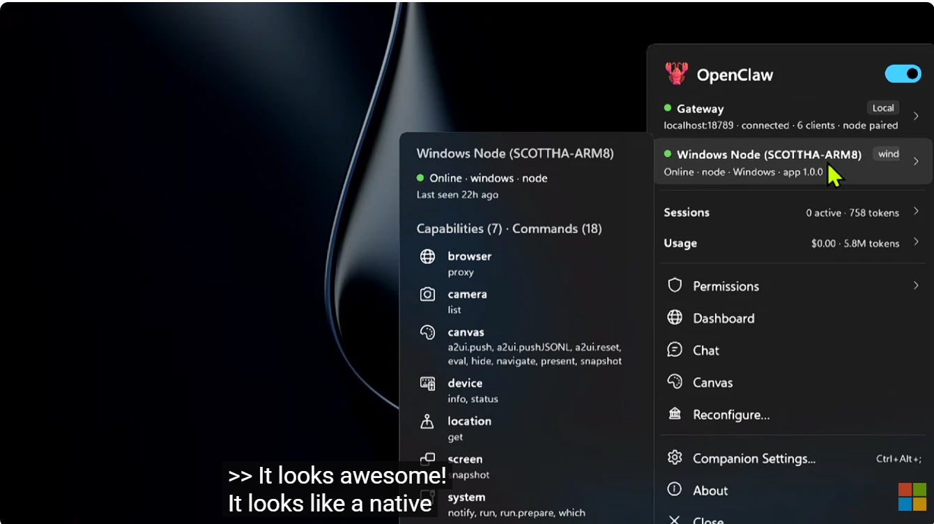Screen dimensions: 934x524
Task: Click the camera capability icon
Action: click(427, 294)
